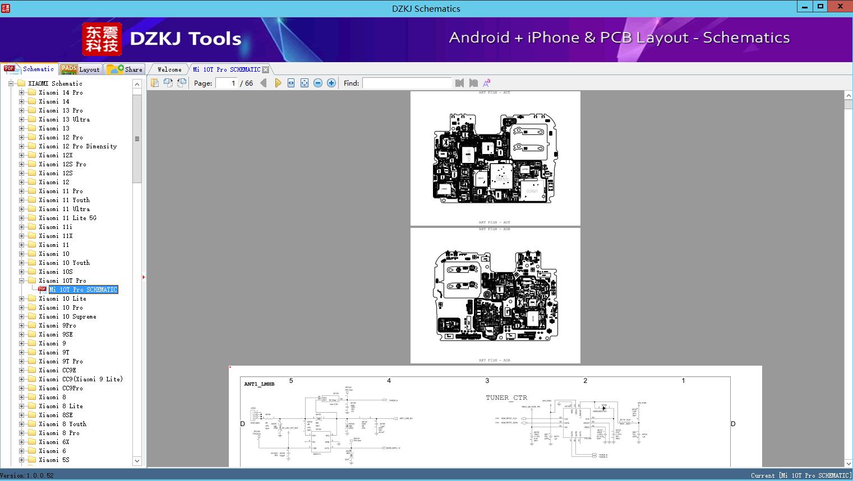Close the Mi 10T Pro SCHEMATIC tab
This screenshot has width=853, height=481.
[265, 69]
